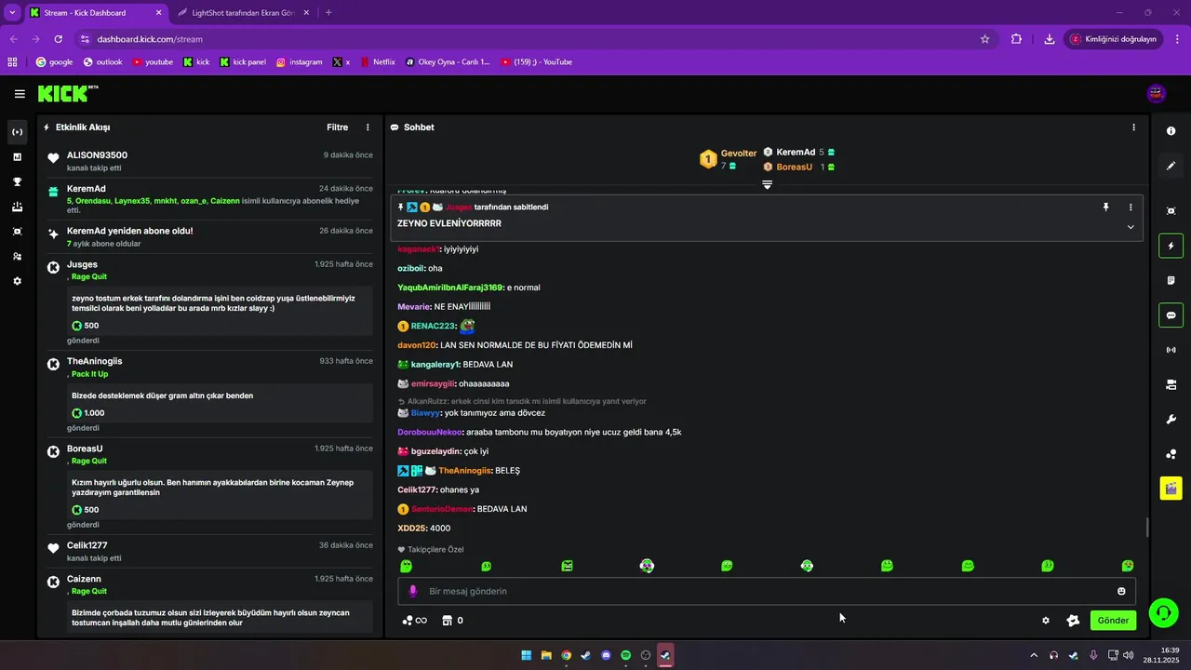1191x670 pixels.
Task: Click the badge identity icon next to Gönder
Action: pyautogui.click(x=1073, y=621)
